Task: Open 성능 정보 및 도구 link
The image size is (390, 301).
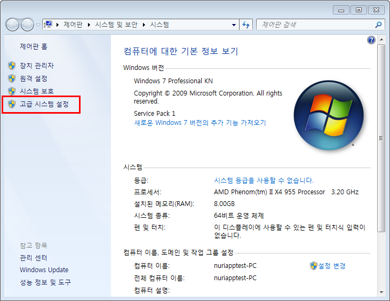Action: tap(45, 282)
